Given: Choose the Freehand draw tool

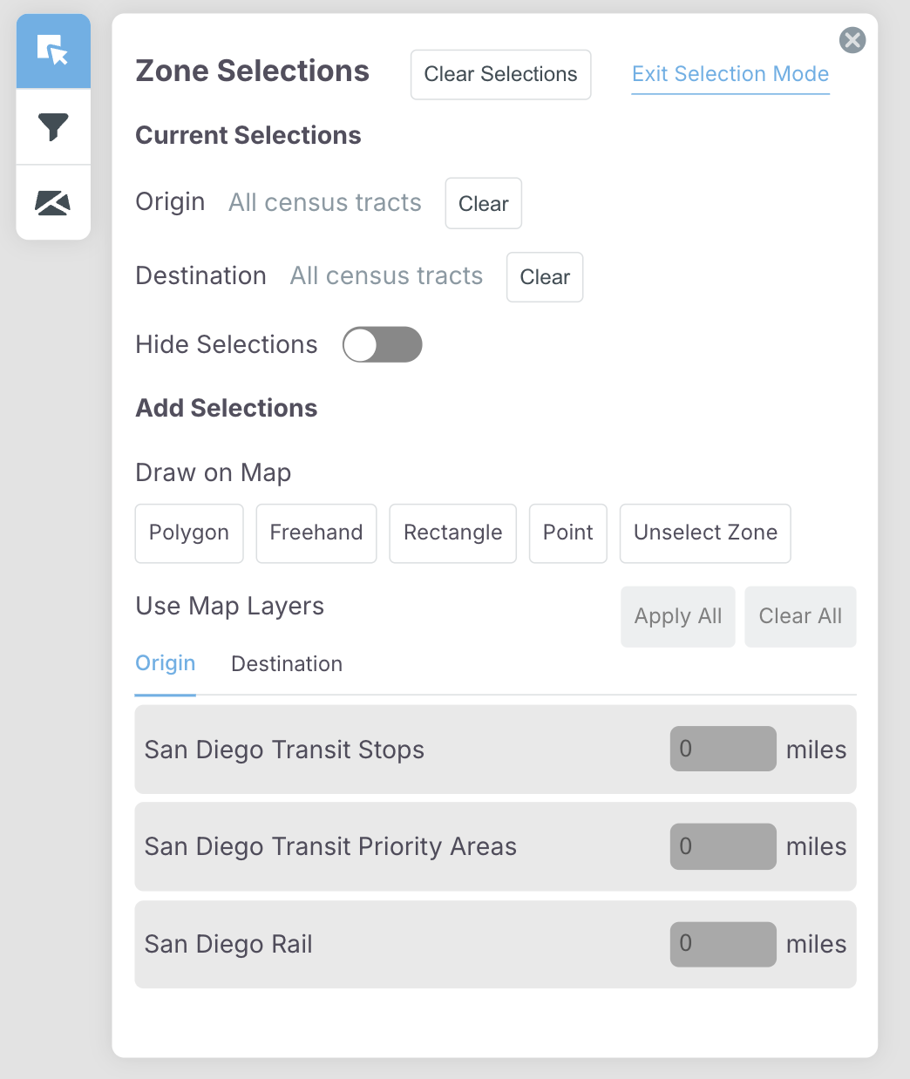Looking at the screenshot, I should 316,533.
